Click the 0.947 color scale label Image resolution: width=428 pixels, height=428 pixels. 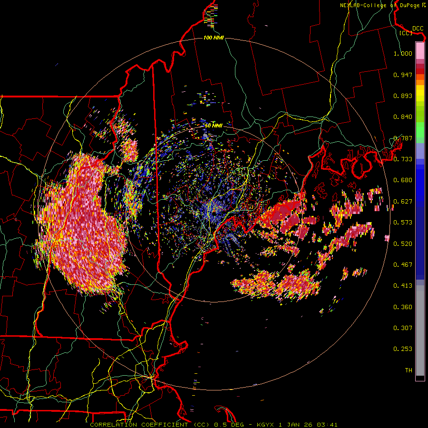click(403, 75)
